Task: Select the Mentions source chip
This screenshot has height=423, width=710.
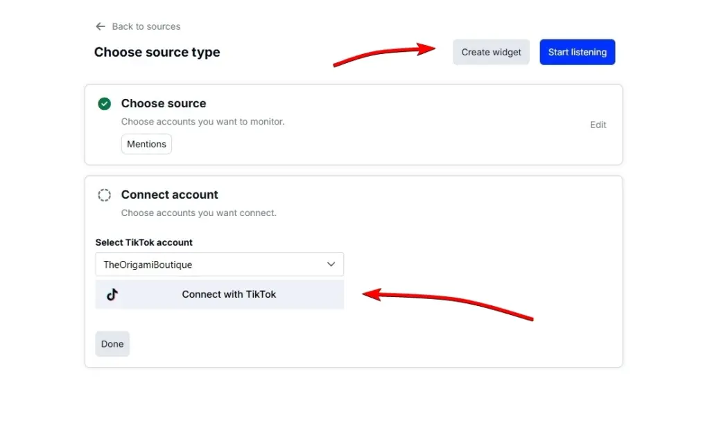Action: pos(146,144)
